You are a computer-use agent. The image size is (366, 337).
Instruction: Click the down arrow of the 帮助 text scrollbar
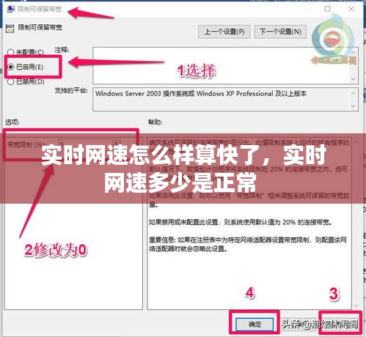[x=356, y=305]
